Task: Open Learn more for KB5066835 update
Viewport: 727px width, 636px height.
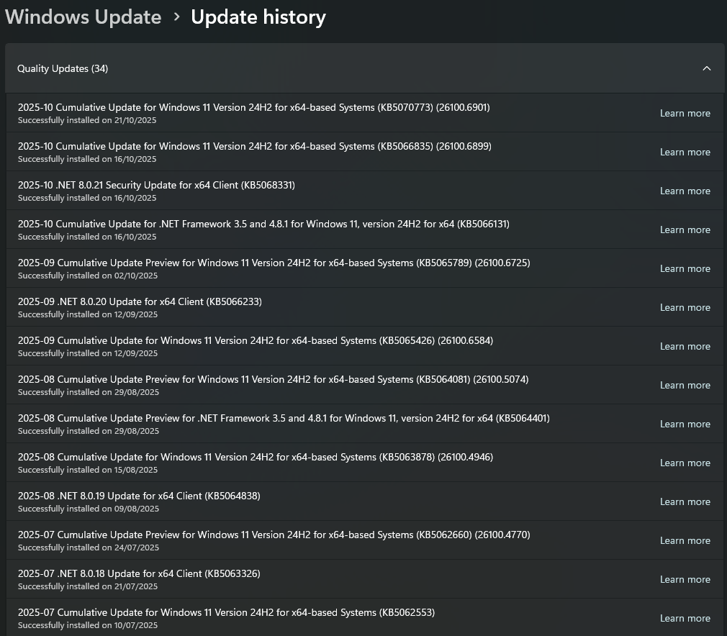Action: [685, 152]
